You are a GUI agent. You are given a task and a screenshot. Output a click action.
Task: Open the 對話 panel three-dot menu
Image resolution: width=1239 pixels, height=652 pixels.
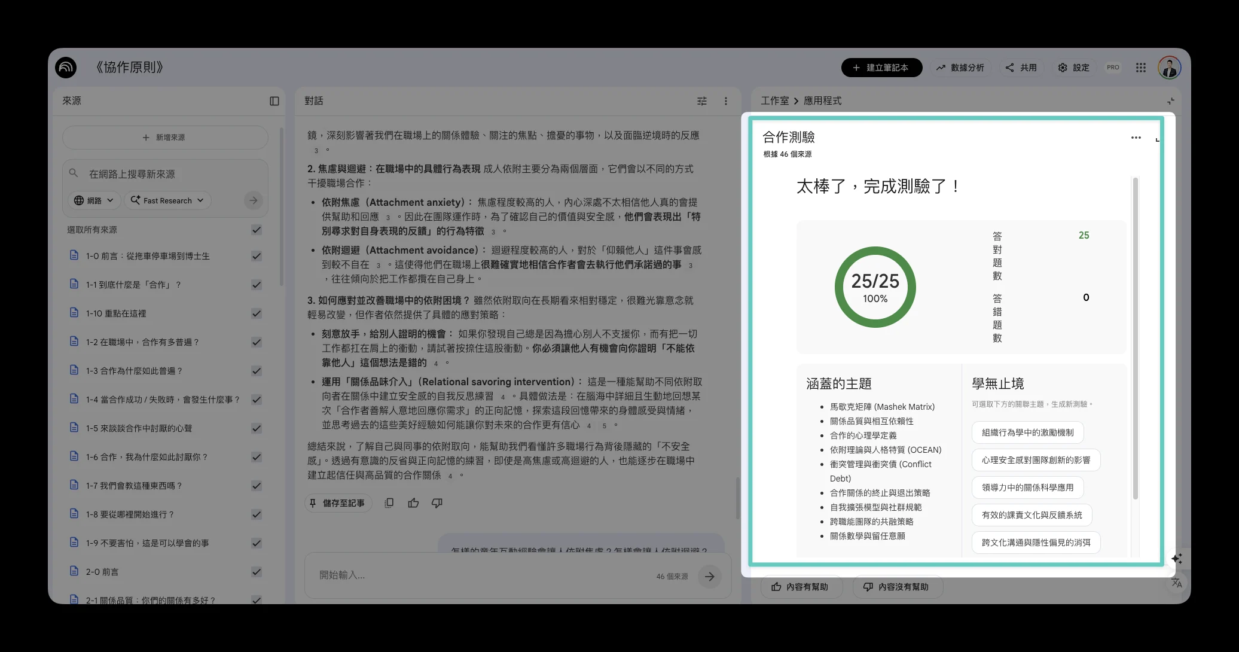click(726, 101)
